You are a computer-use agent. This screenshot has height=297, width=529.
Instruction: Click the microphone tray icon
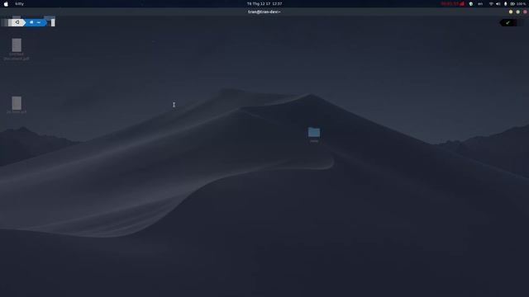(x=505, y=3)
